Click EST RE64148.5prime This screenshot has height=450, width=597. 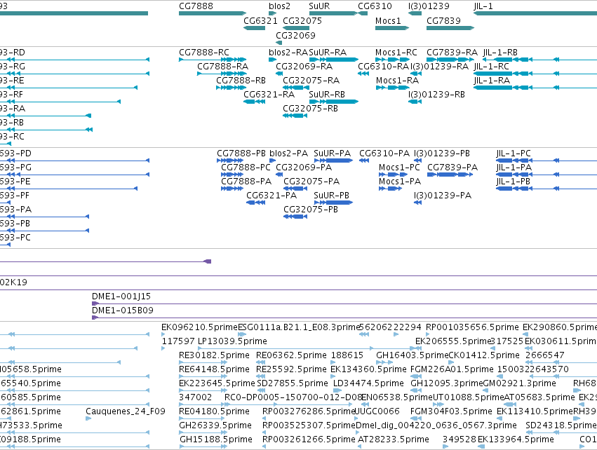tap(215, 369)
